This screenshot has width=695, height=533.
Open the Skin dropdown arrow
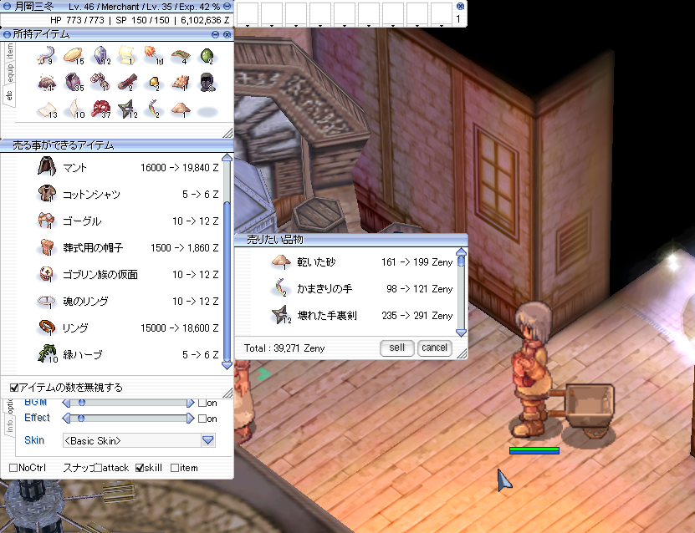pos(208,440)
